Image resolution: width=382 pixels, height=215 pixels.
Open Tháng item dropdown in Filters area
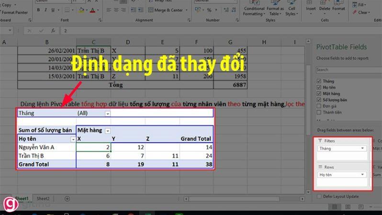(x=362, y=148)
